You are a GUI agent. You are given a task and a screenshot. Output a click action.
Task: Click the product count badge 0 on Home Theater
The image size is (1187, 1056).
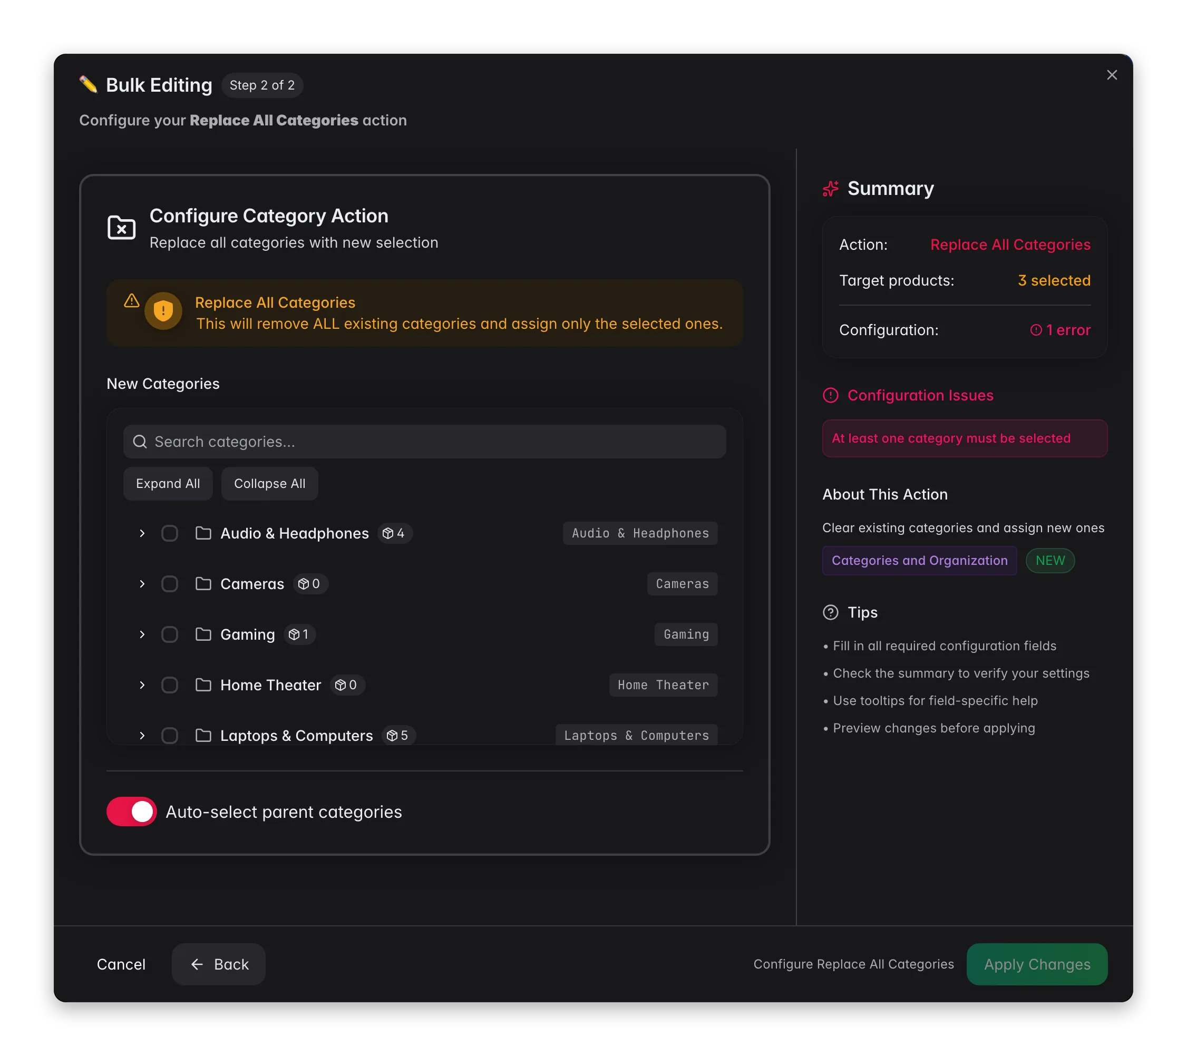click(347, 685)
